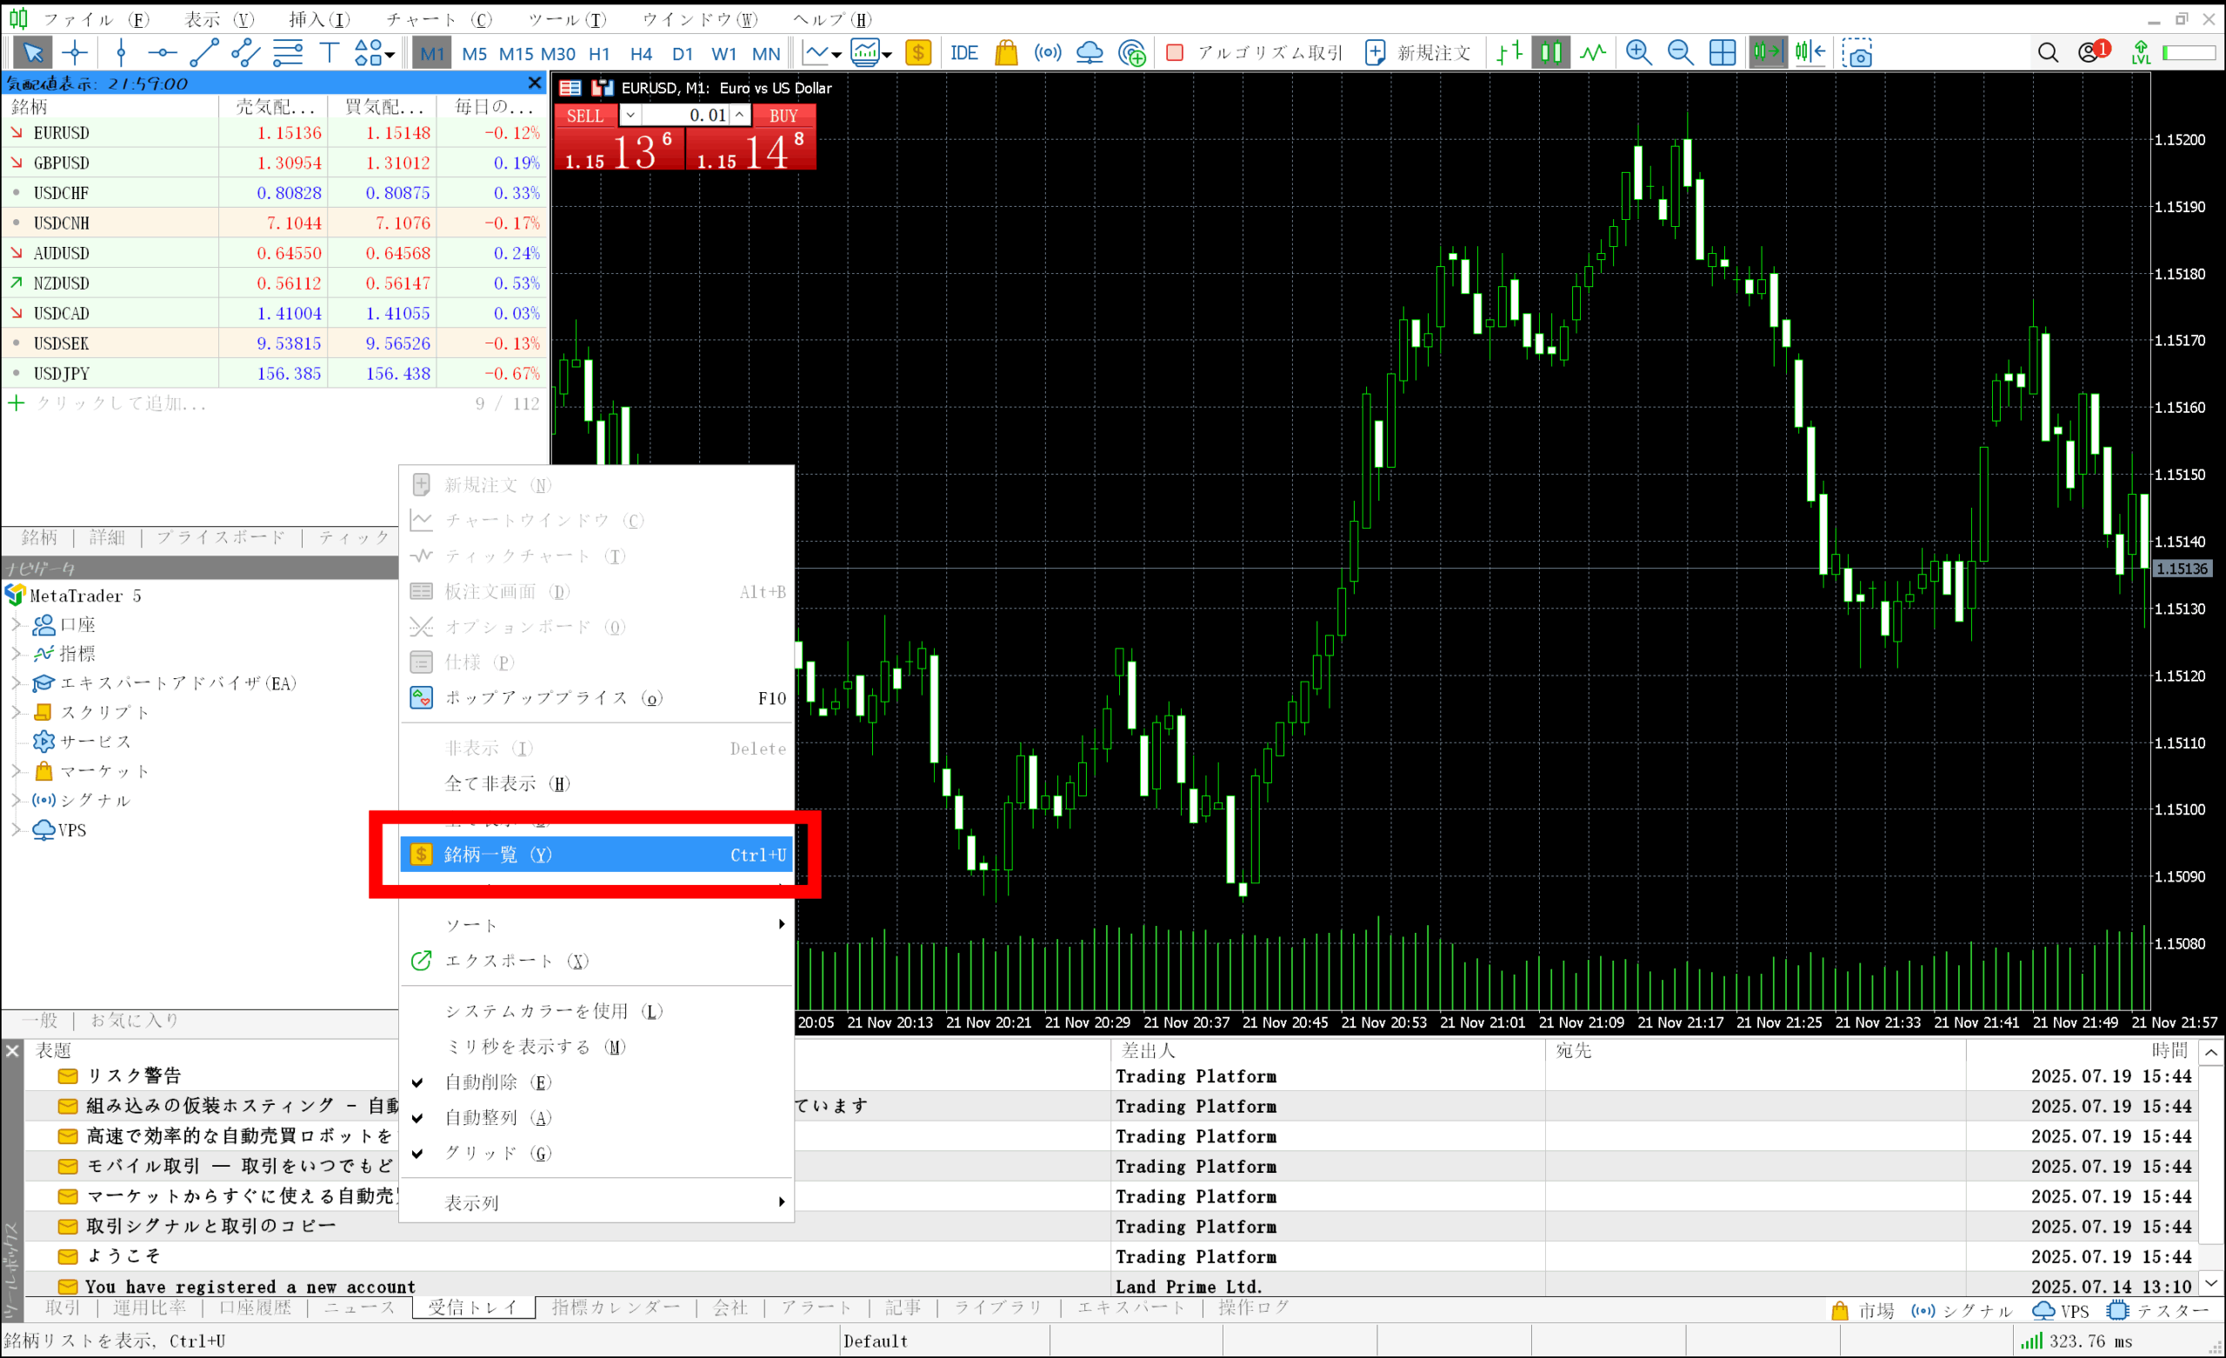
Task: Expand the エキスパートアドバイザ(EA) node
Action: (x=16, y=683)
